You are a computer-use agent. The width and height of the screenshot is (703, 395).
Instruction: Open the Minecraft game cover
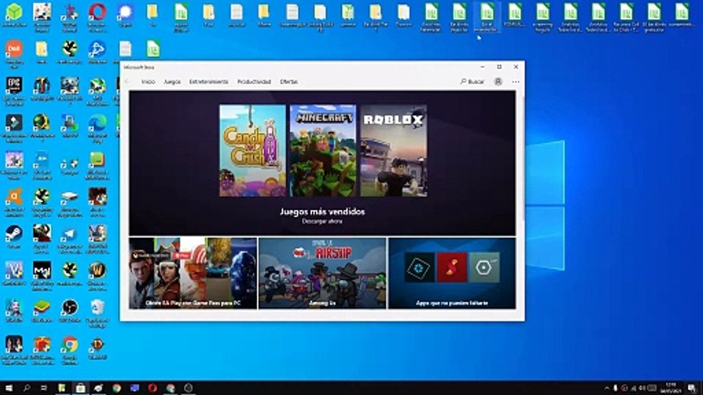(x=323, y=150)
